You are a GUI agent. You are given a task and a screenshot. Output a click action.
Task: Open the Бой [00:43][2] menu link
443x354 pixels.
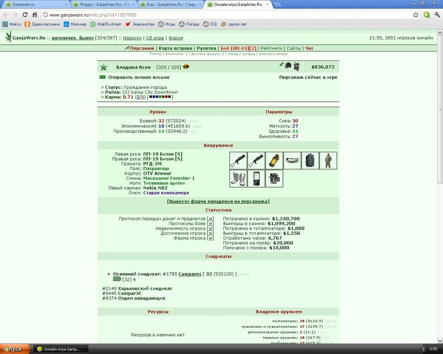[x=239, y=48]
